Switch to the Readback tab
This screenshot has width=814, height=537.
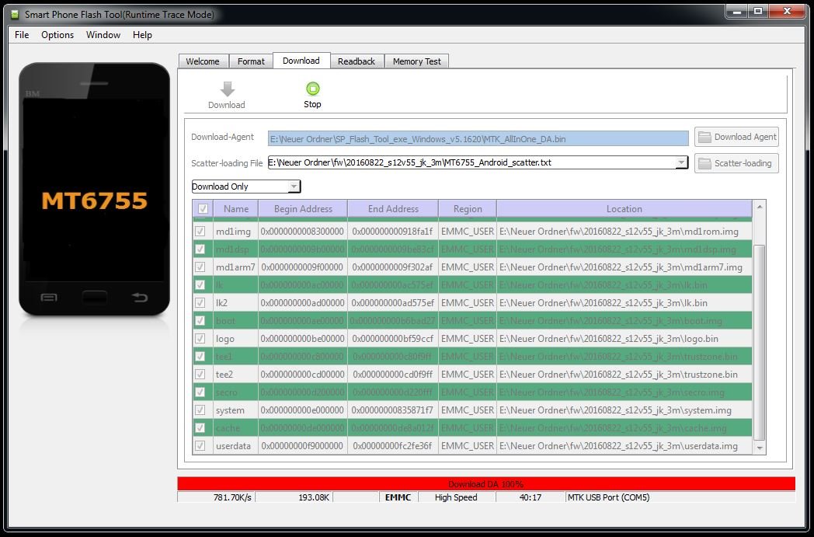pyautogui.click(x=357, y=61)
